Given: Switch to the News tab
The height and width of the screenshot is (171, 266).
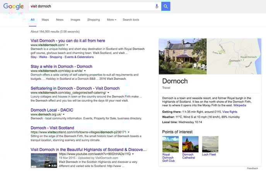Looking at the screenshot, I should [x=60, y=20].
